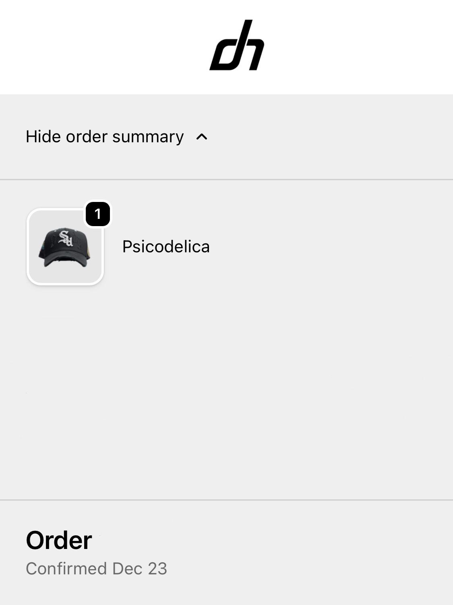This screenshot has height=605, width=453.
Task: Click the dh store logo
Action: click(237, 46)
